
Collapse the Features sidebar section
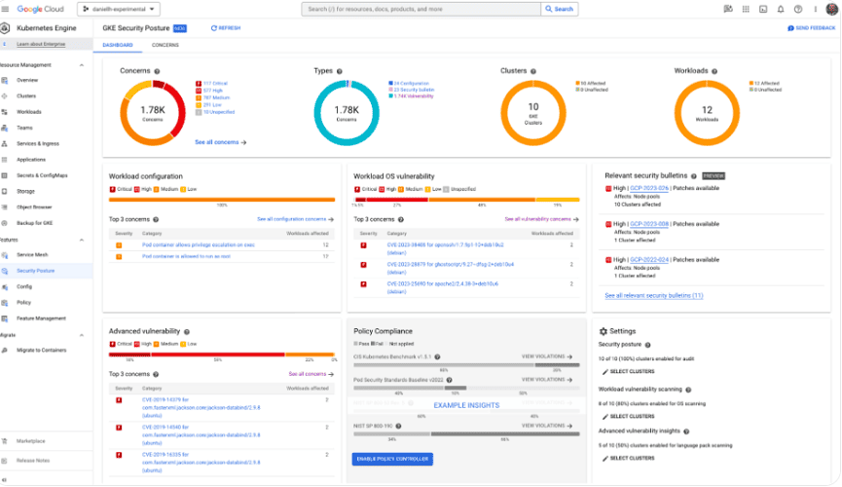point(82,240)
